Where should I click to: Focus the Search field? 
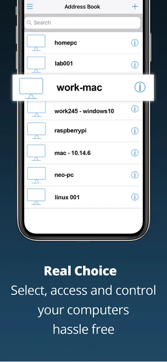83,23
